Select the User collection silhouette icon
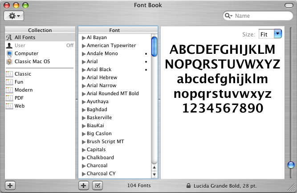 coord(10,46)
